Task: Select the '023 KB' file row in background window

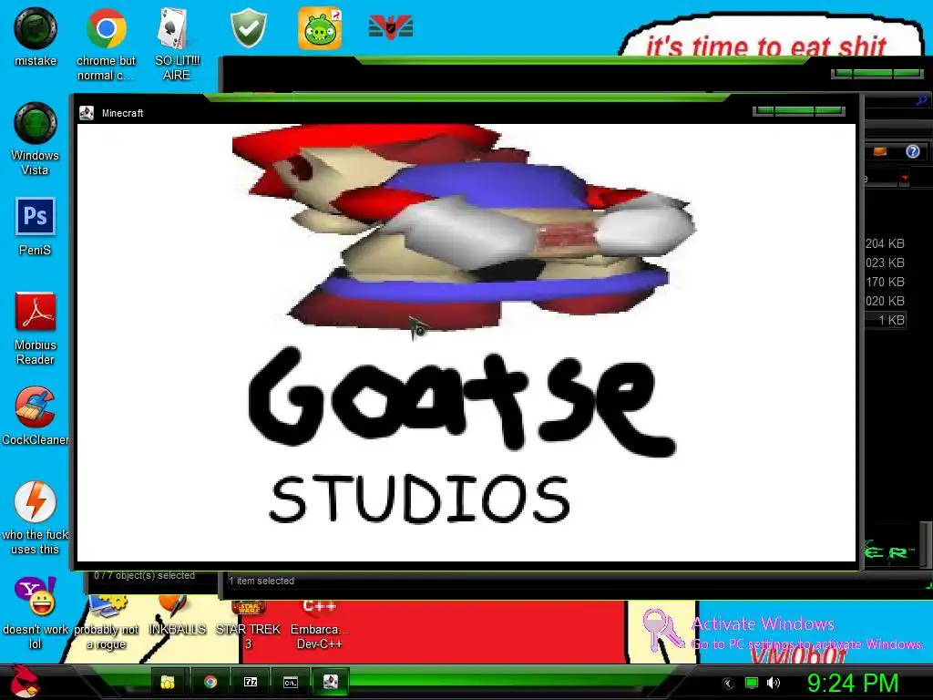Action: [x=885, y=262]
